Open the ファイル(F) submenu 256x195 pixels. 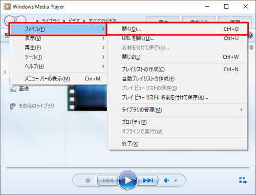pyautogui.click(x=58, y=29)
